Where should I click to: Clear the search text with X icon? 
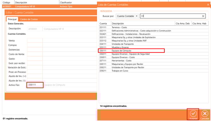coord(203,16)
